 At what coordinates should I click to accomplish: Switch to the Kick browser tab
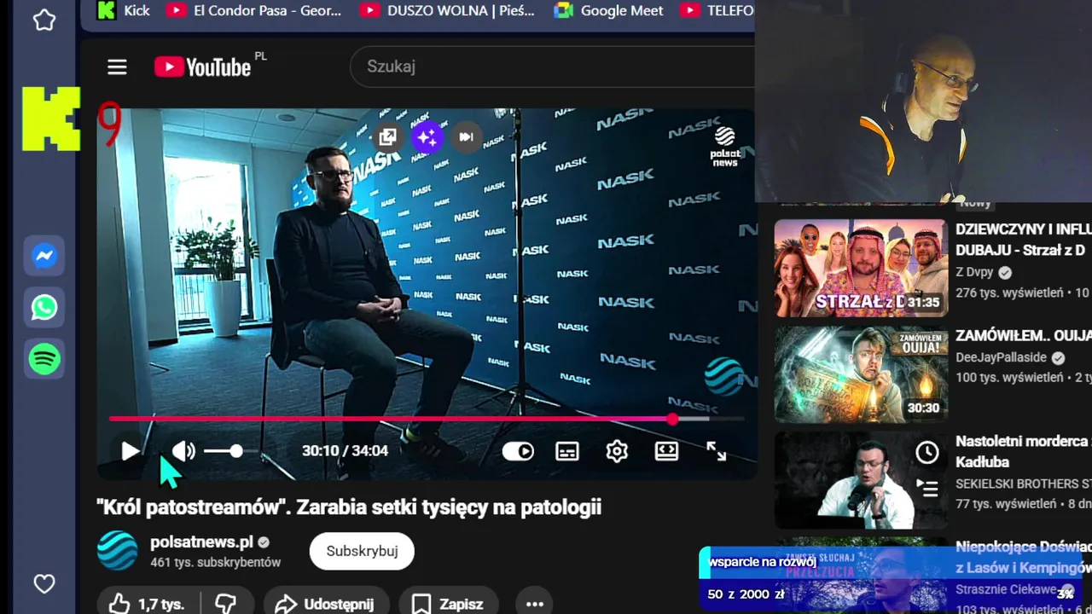point(124,10)
